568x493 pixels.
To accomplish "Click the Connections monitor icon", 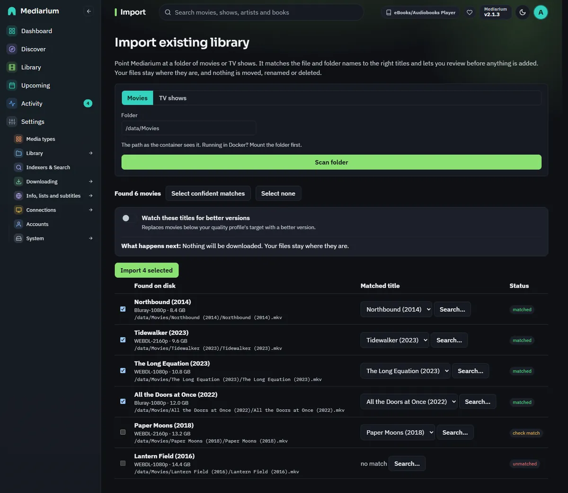I will pyautogui.click(x=18, y=210).
